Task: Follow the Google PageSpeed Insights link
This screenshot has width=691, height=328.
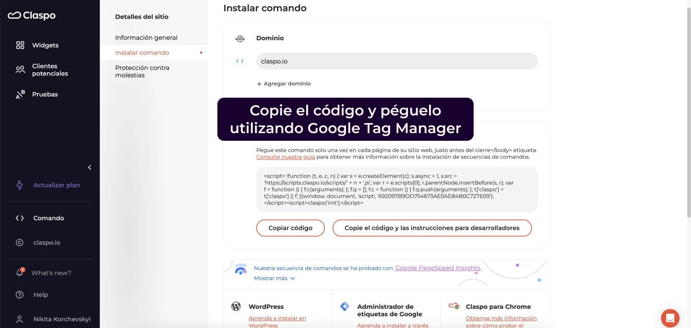Action: tap(437, 268)
